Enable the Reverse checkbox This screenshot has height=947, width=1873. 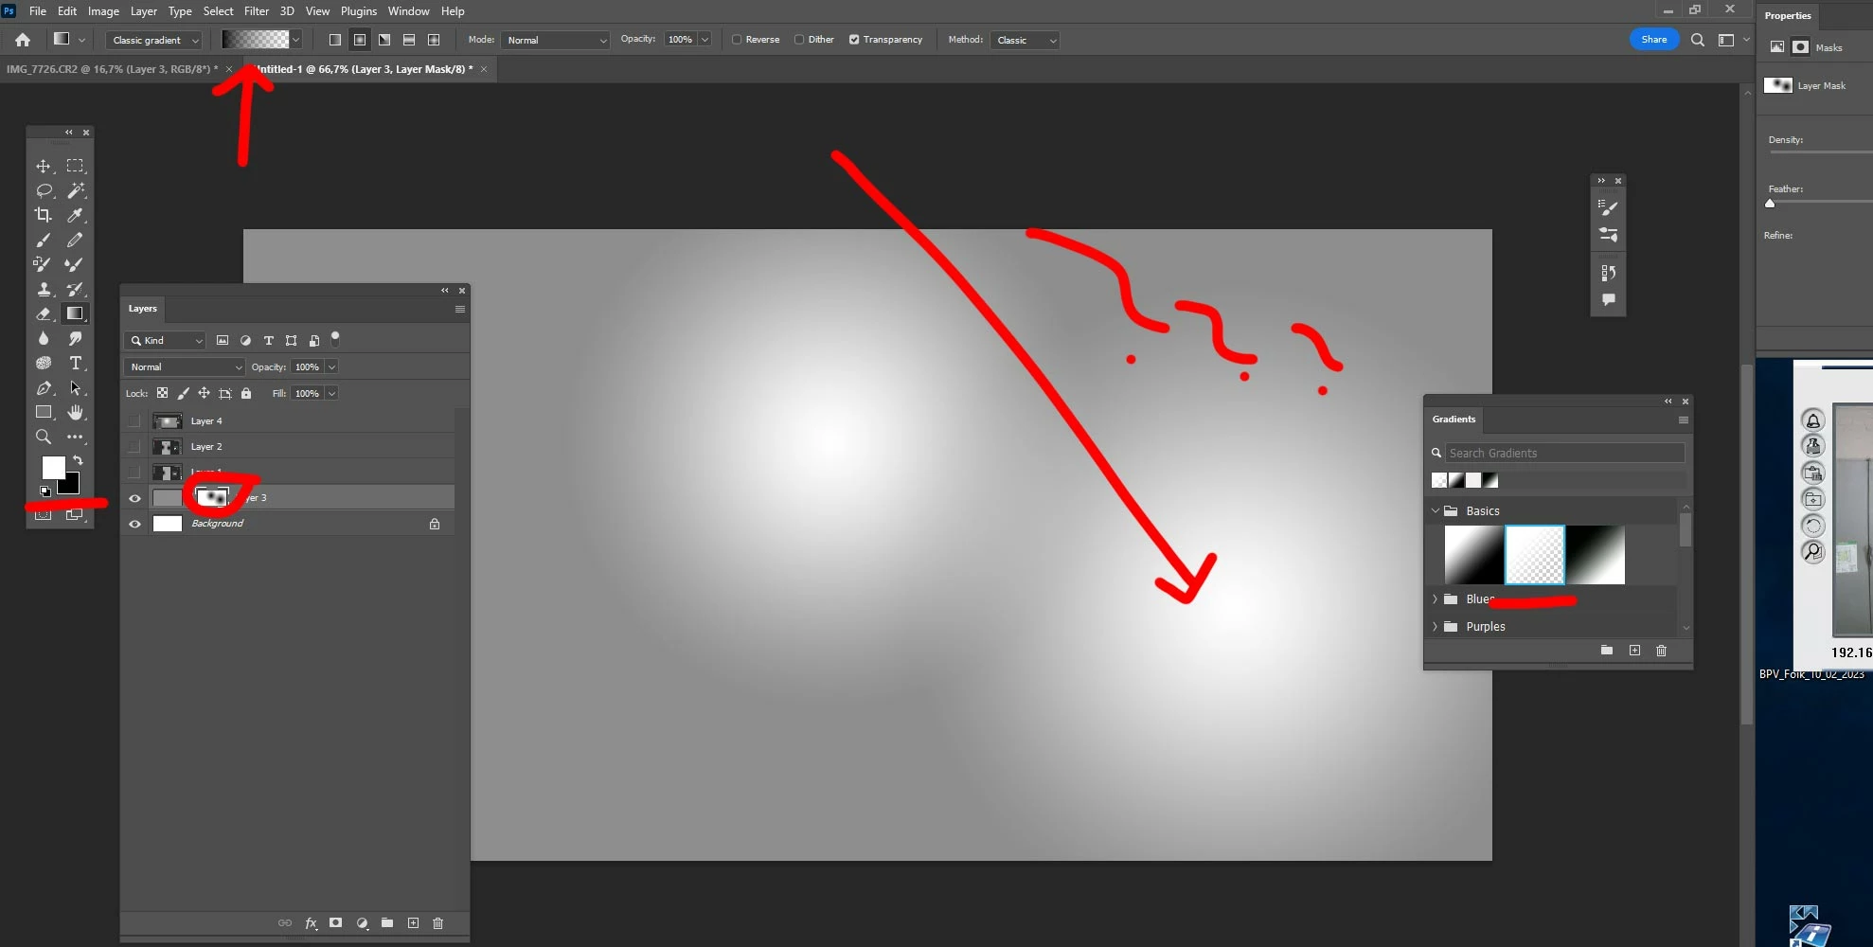tap(737, 40)
